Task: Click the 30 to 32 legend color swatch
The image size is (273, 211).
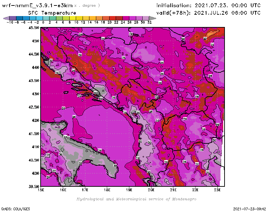Action: pos(146,18)
